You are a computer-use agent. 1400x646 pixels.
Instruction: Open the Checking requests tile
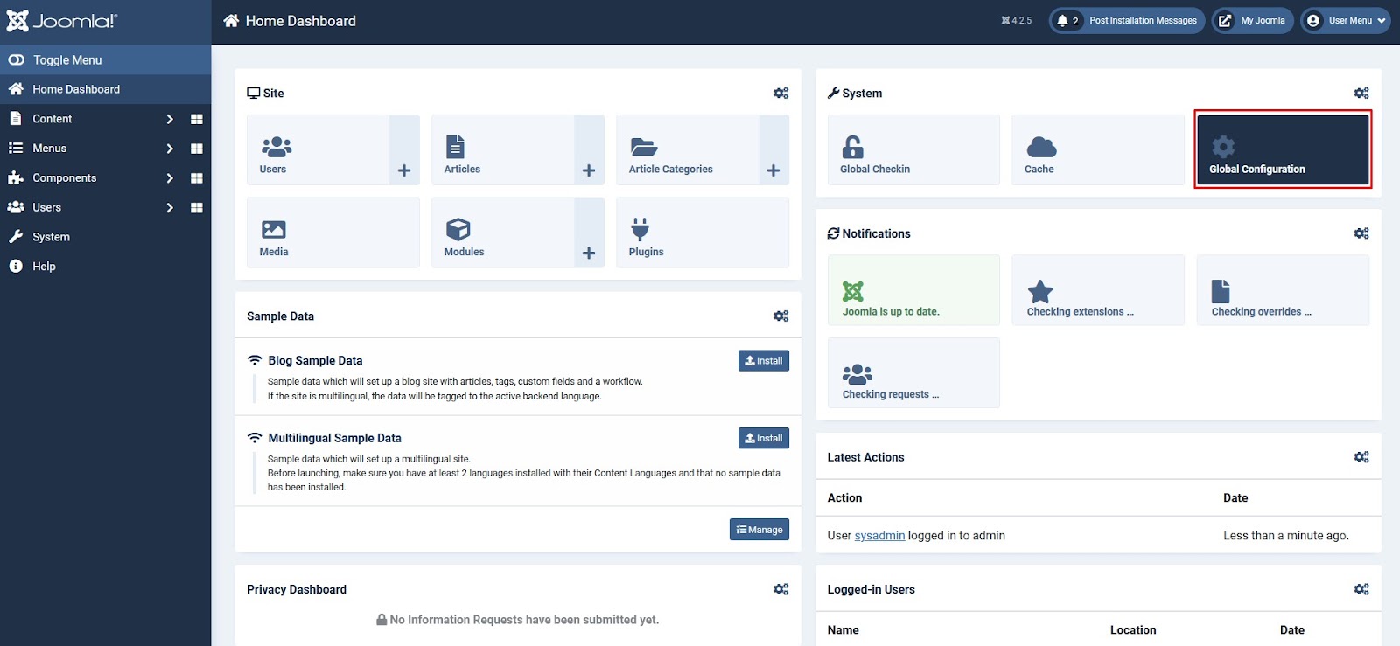[x=913, y=373]
